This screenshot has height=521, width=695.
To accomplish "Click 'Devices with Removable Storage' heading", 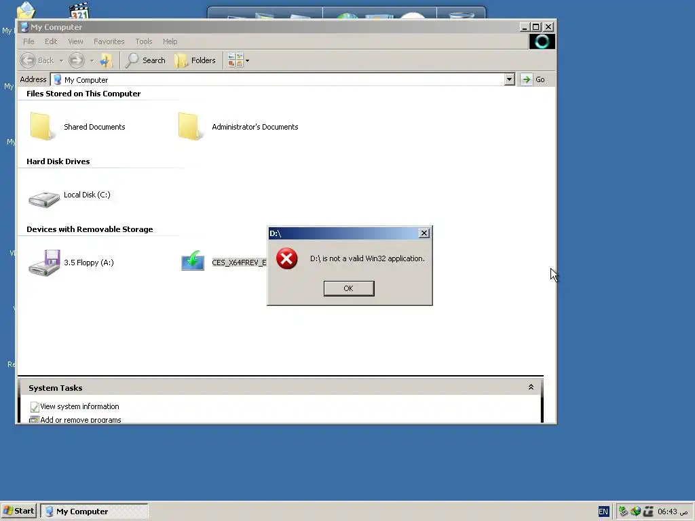I will click(90, 229).
